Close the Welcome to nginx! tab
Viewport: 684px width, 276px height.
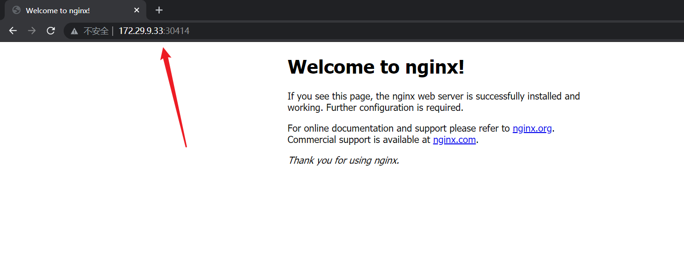pos(137,10)
